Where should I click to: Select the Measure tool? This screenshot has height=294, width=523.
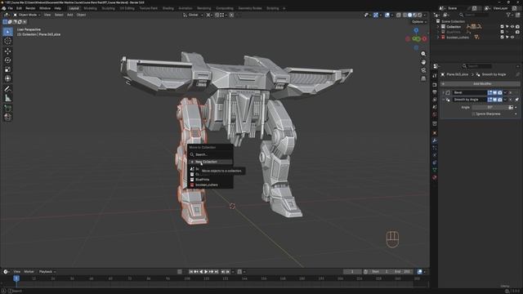pyautogui.click(x=7, y=98)
